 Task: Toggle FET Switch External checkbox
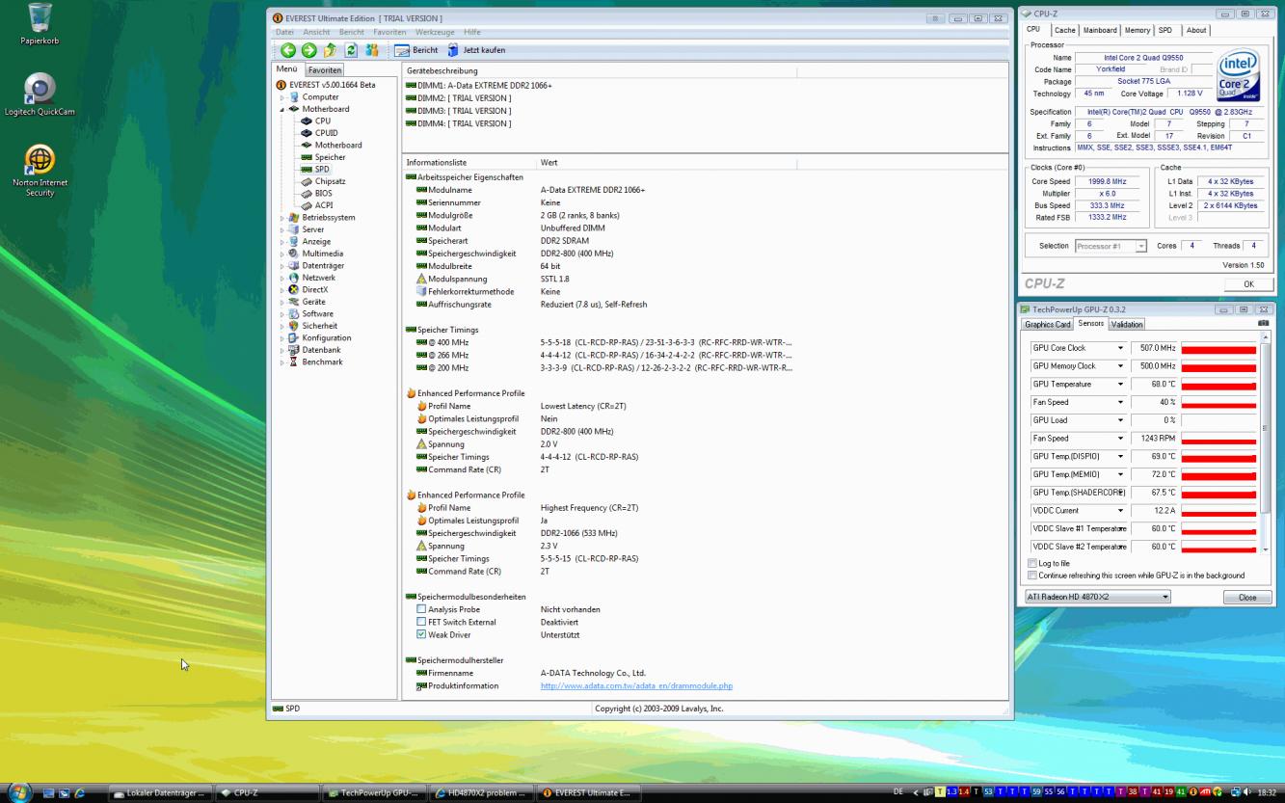[x=421, y=622]
